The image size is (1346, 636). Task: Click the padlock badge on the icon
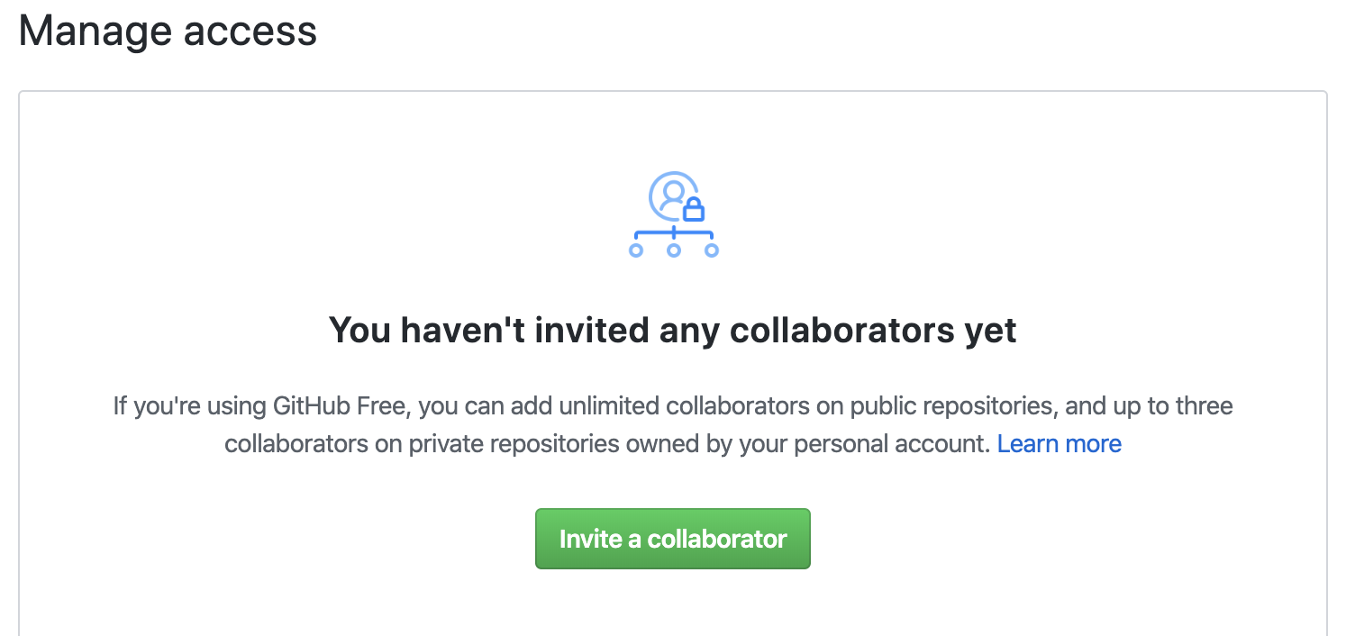coord(693,210)
